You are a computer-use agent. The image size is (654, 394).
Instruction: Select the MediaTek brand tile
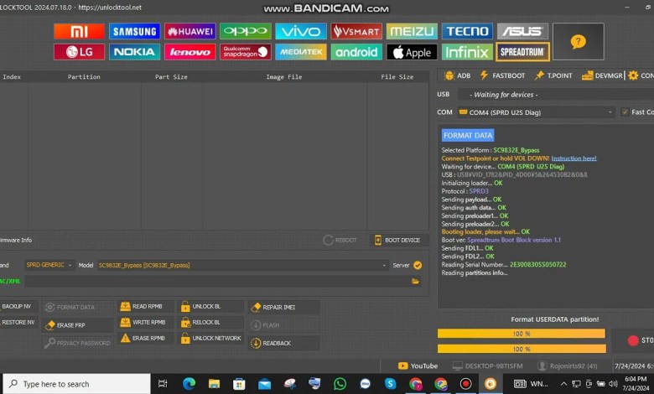pyautogui.click(x=300, y=52)
